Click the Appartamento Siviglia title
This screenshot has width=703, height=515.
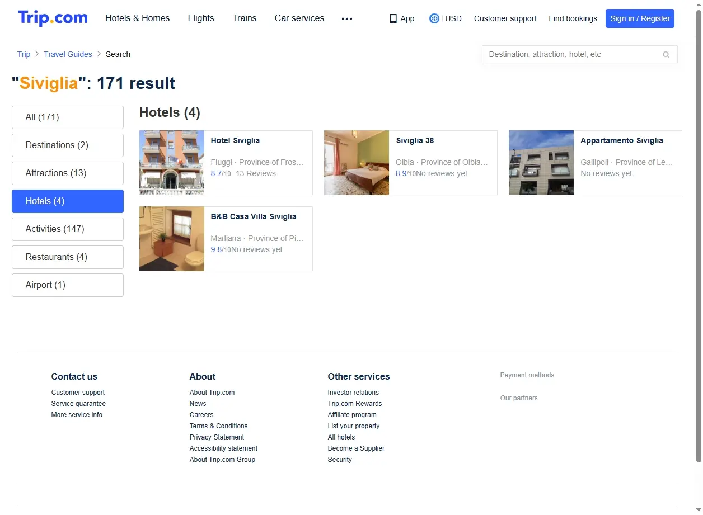[x=622, y=140]
